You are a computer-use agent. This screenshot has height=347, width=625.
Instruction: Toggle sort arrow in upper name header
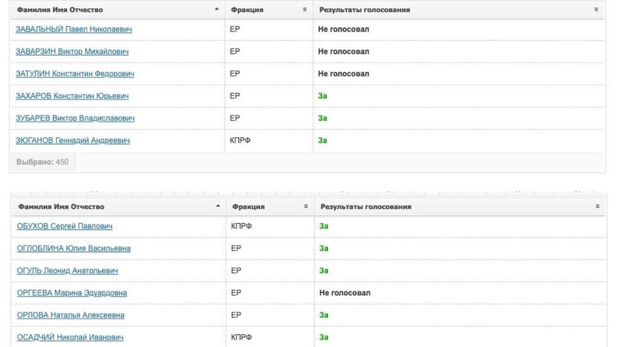(x=216, y=9)
